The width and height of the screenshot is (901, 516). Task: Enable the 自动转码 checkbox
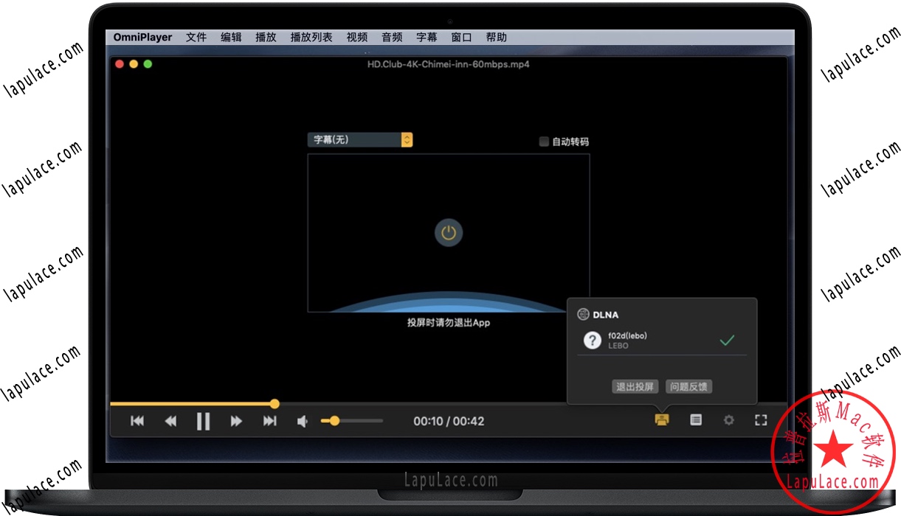pyautogui.click(x=544, y=142)
